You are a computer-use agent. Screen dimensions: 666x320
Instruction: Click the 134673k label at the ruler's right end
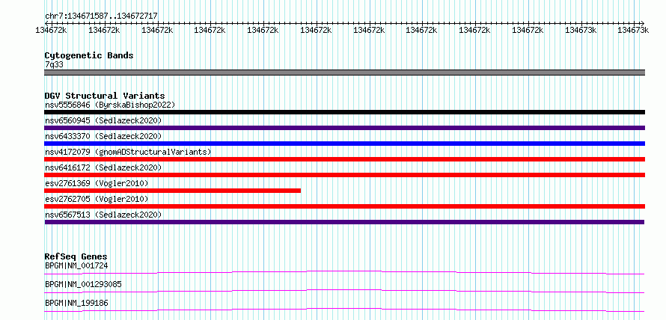pos(633,30)
